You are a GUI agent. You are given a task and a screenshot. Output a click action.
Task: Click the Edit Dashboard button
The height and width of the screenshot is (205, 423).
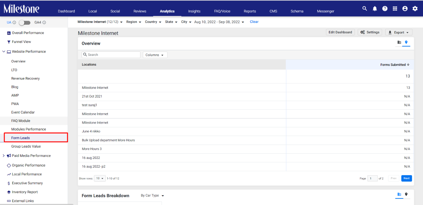[x=340, y=32]
